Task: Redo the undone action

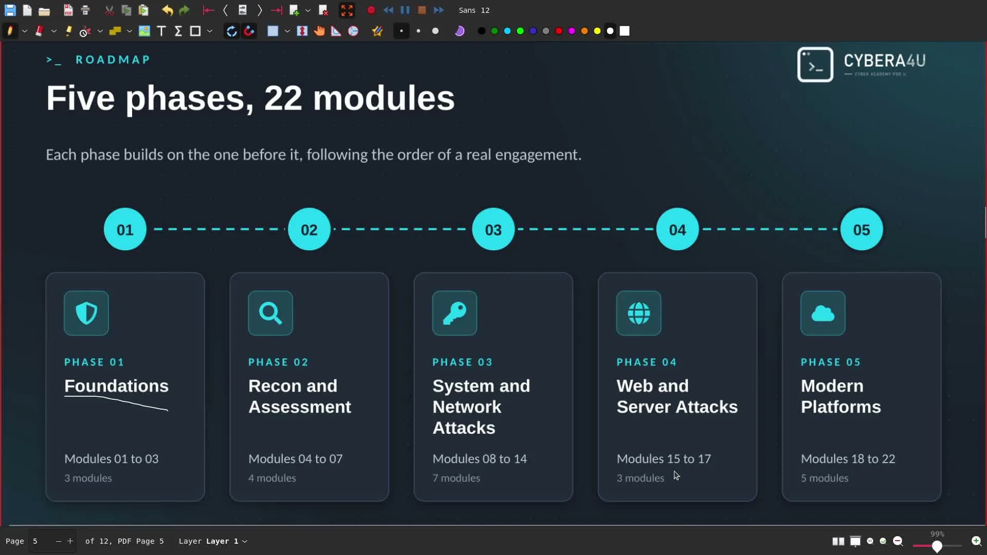Action: pos(184,10)
